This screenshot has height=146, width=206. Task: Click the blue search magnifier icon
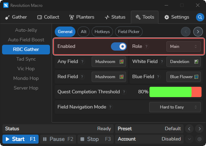point(200,17)
